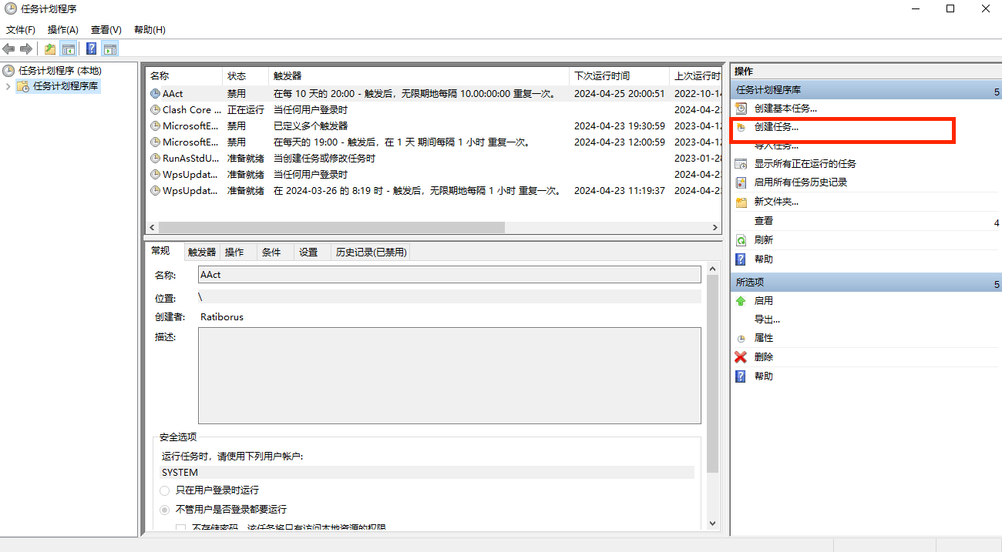Click the clock icon of AAct task
Viewport: 1002px width, 552px height.
click(155, 93)
